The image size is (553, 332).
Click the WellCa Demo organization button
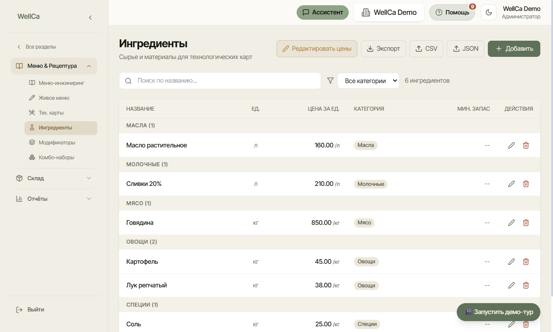point(389,12)
